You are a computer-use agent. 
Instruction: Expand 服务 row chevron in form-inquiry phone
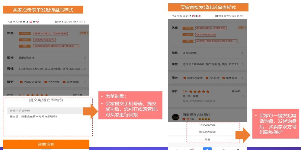[85, 82]
